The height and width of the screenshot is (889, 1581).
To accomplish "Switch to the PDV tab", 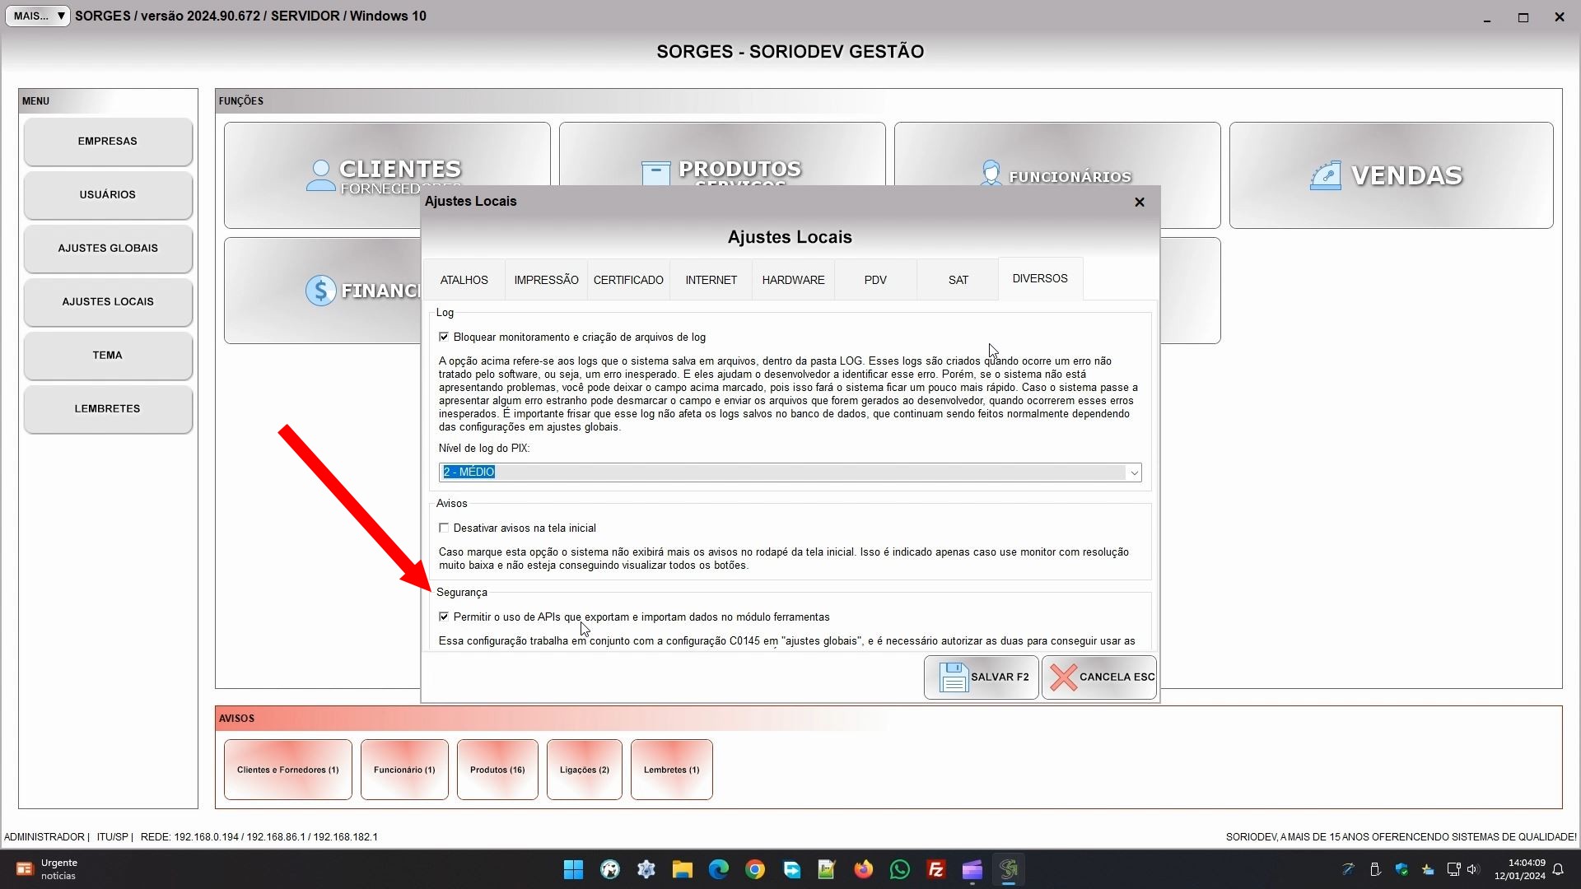I will 875,280.
